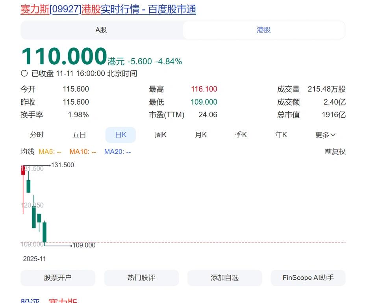
Task: Switch to the A股 tab
Action: [101, 30]
